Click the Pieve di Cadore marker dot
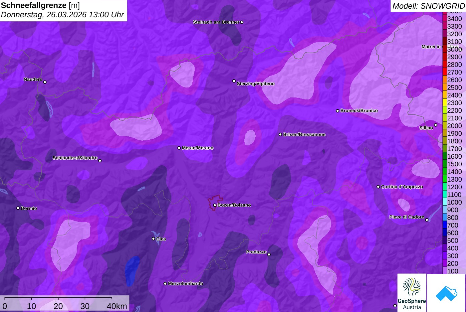The width and height of the screenshot is (466, 312). (x=427, y=220)
